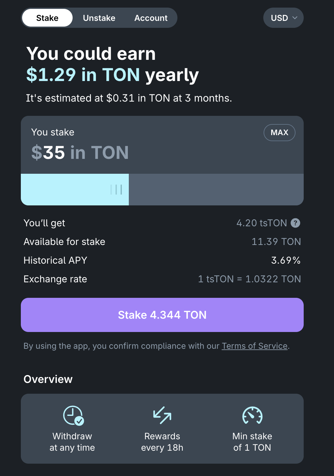Image resolution: width=334 pixels, height=476 pixels.
Task: Click the Stake 4.344 TON button
Action: pos(162,315)
